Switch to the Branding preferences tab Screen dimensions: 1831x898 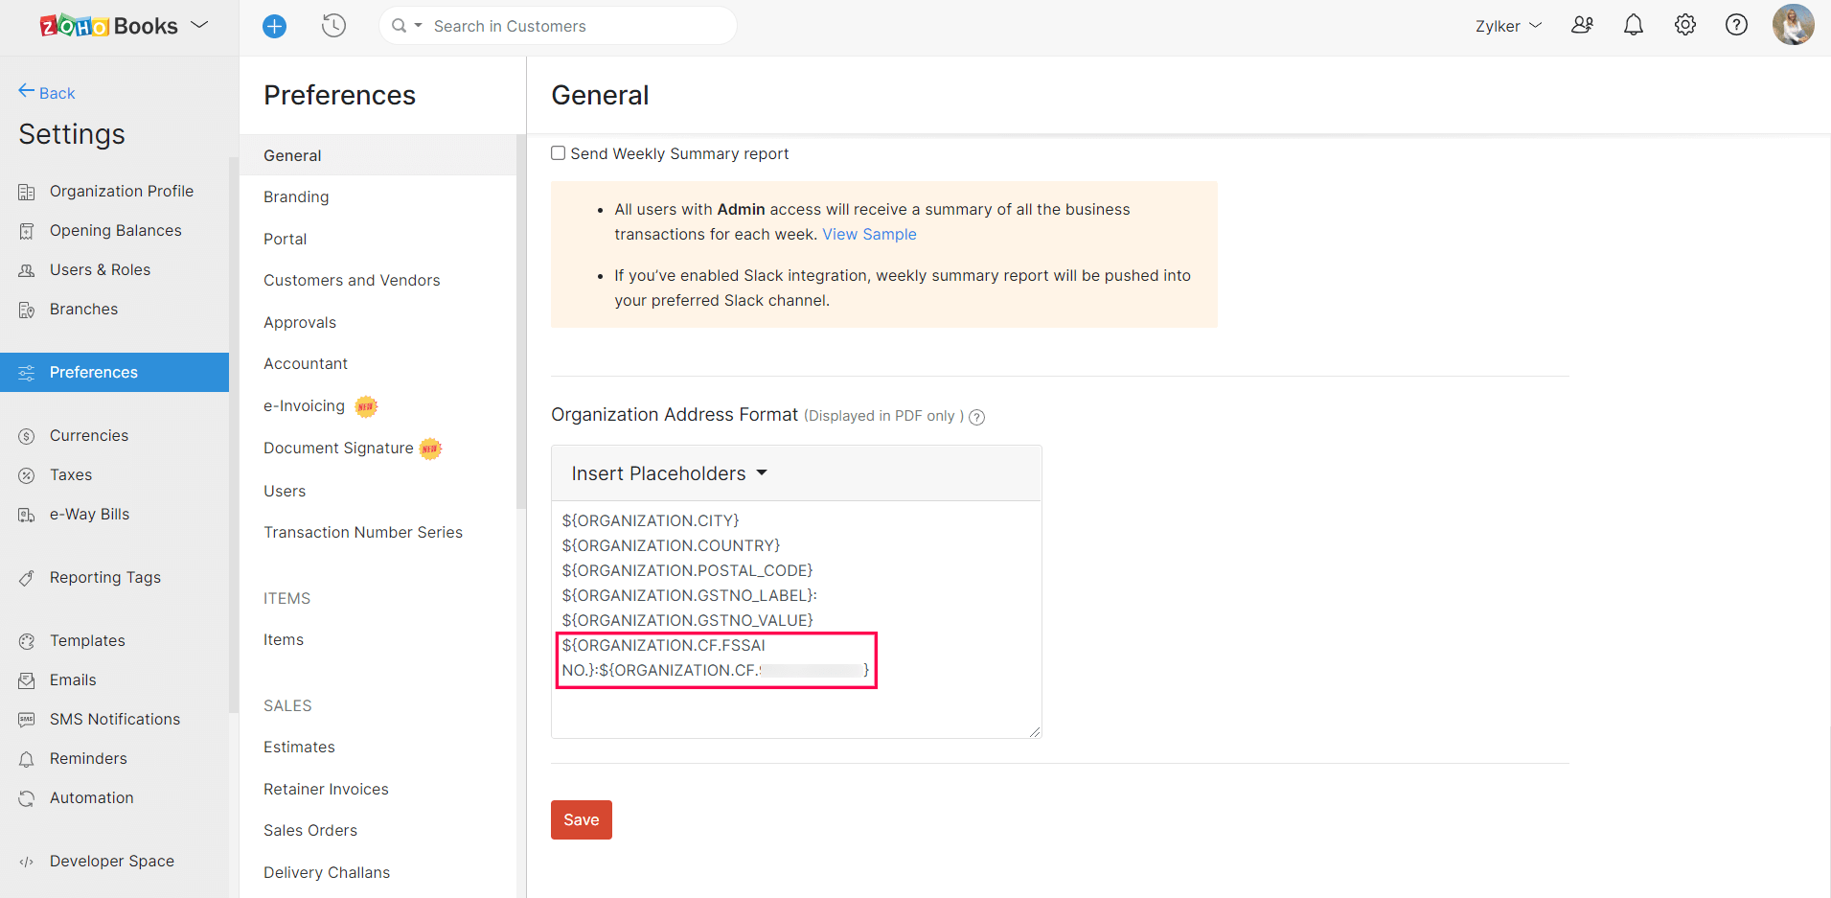(x=295, y=196)
